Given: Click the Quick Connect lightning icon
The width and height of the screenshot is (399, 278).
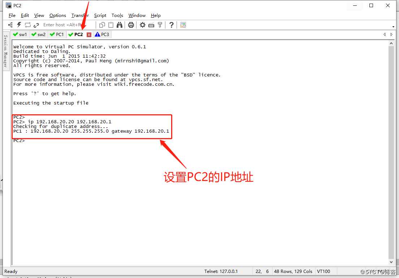Looking at the screenshot, I should tap(19, 25).
